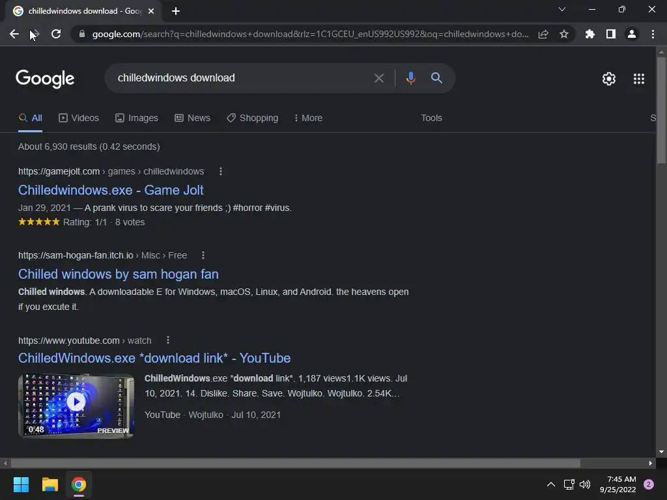This screenshot has width=667, height=500.
Task: Start voice search with microphone icon
Action: click(x=410, y=78)
